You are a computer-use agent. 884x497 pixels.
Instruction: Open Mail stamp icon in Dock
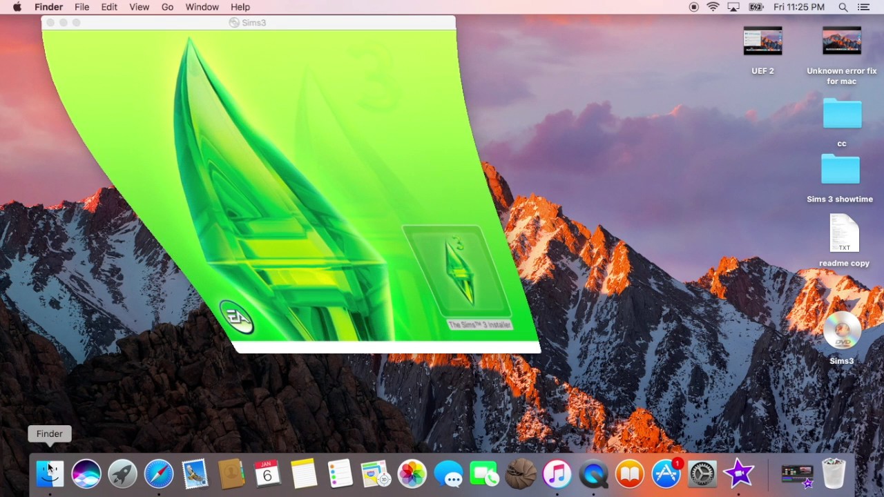tap(195, 474)
